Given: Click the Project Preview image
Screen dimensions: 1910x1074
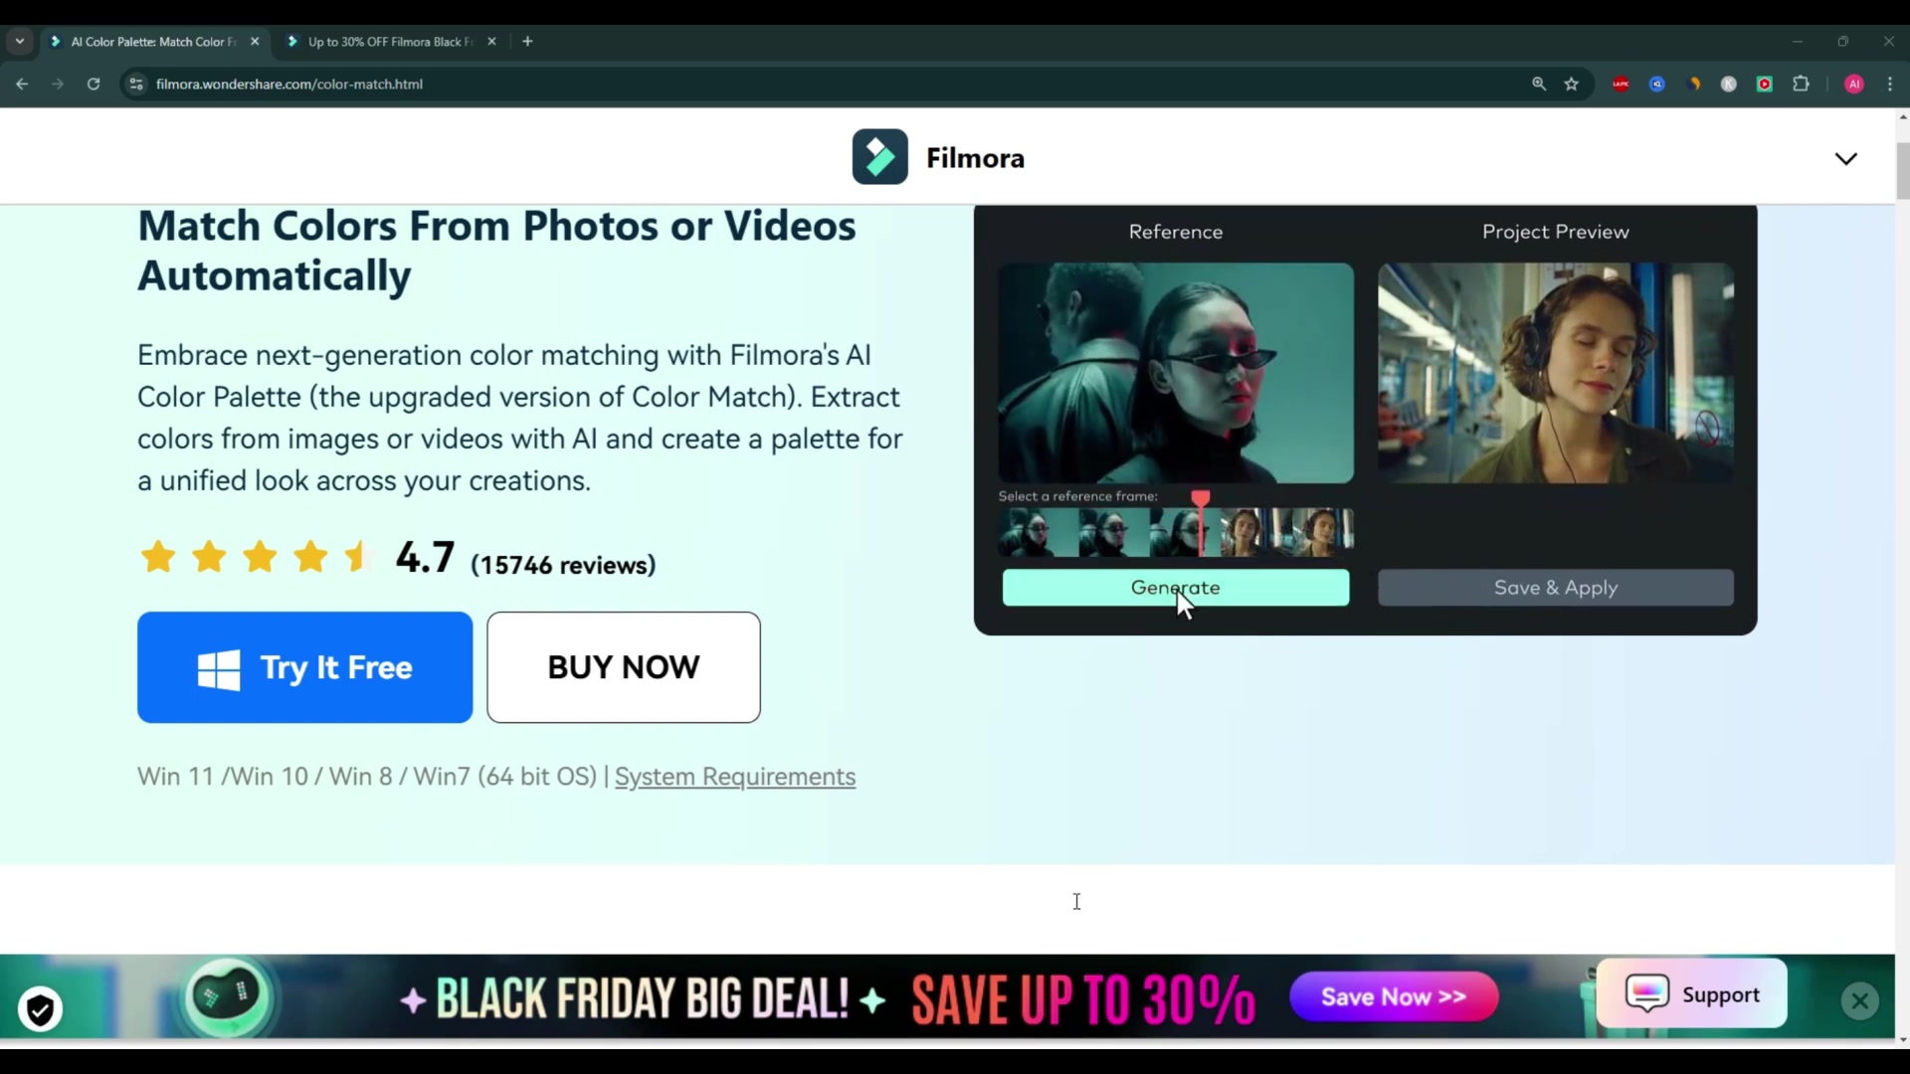Looking at the screenshot, I should click(1556, 373).
